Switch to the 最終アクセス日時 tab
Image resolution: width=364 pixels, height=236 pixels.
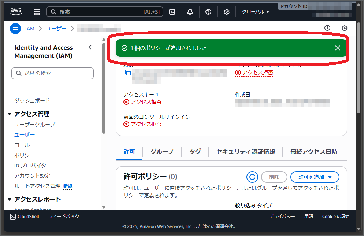[x=314, y=152]
